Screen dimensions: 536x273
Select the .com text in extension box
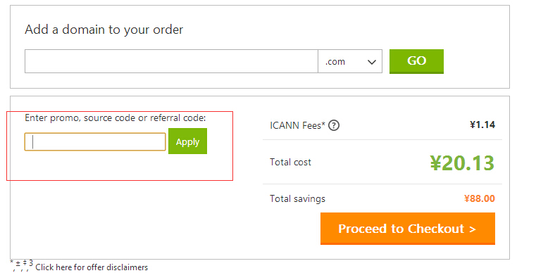click(x=335, y=62)
